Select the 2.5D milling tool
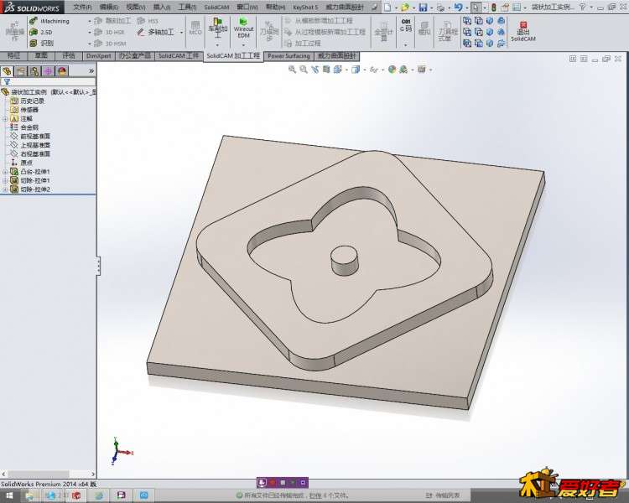This screenshot has width=629, height=503. 41,32
